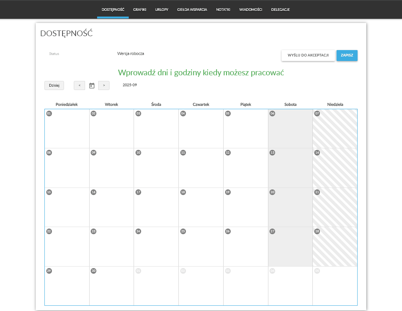Open the DELEGACJE tab
Viewport: 402px width, 311px height.
280,10
